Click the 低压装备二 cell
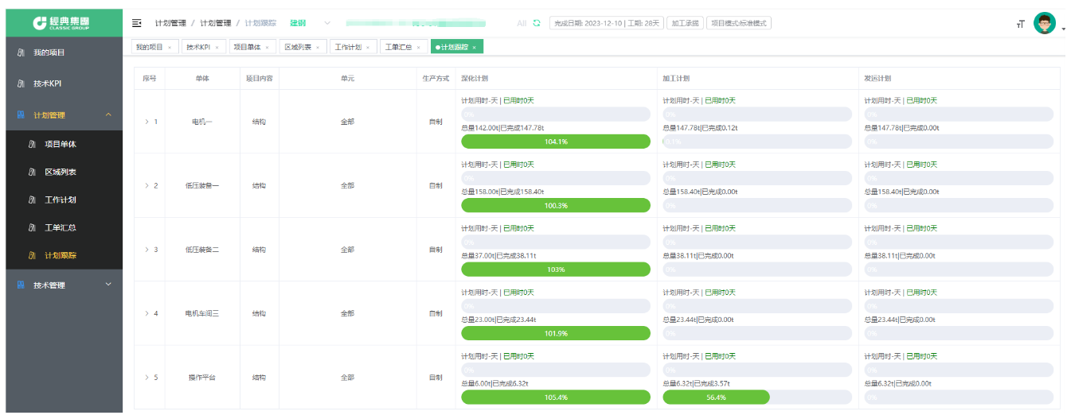Viewport: 1067px width, 419px height. pos(202,250)
